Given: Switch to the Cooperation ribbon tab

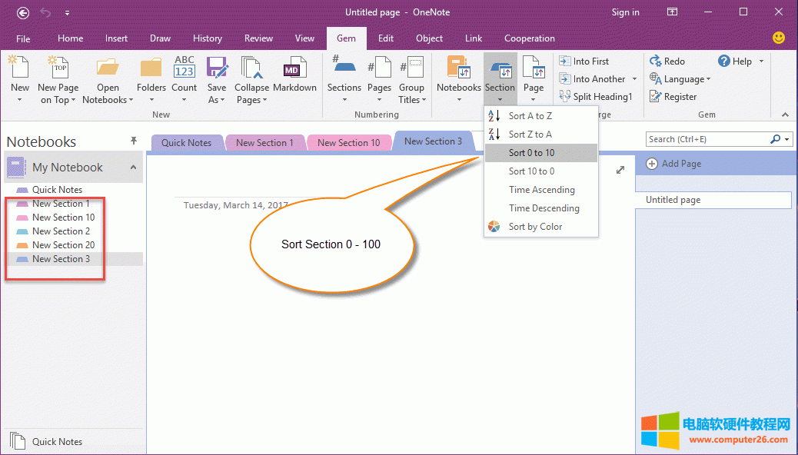Looking at the screenshot, I should point(529,38).
